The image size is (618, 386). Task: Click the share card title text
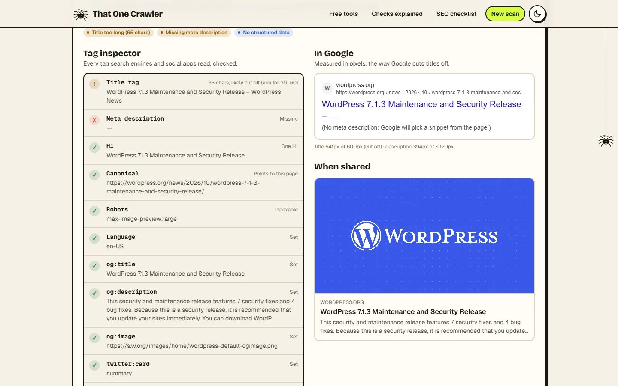pos(403,312)
